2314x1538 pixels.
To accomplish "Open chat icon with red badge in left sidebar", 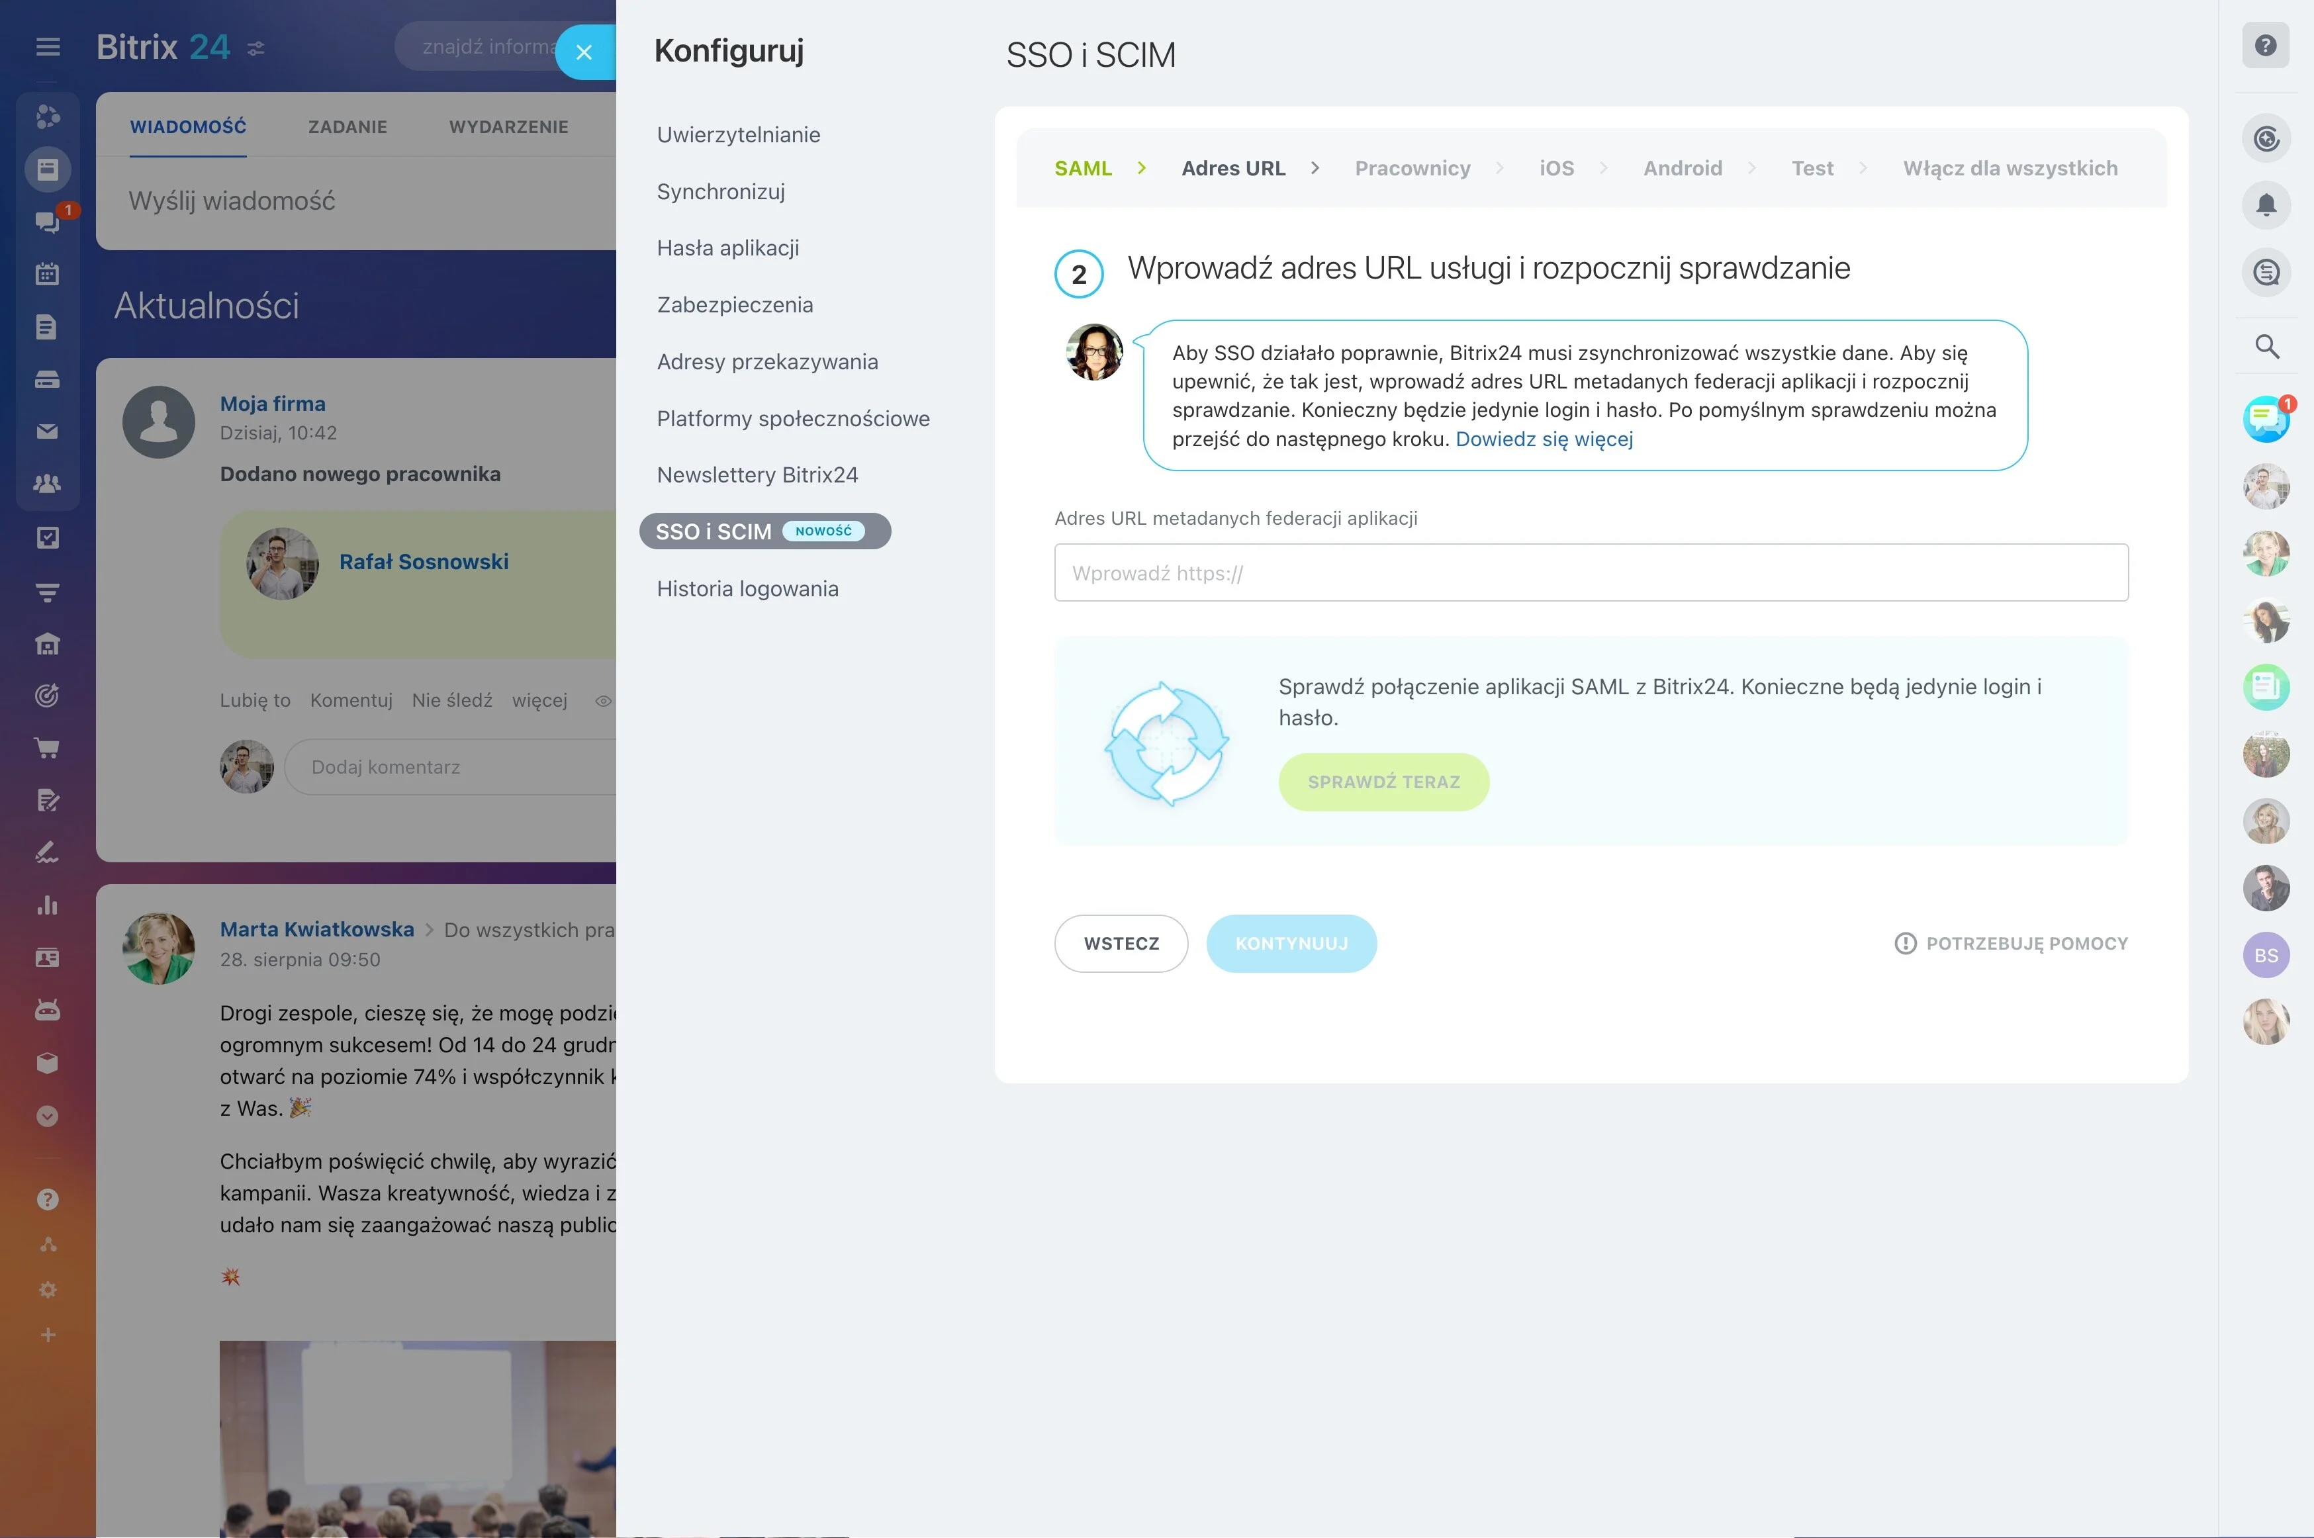I will pos(47,222).
